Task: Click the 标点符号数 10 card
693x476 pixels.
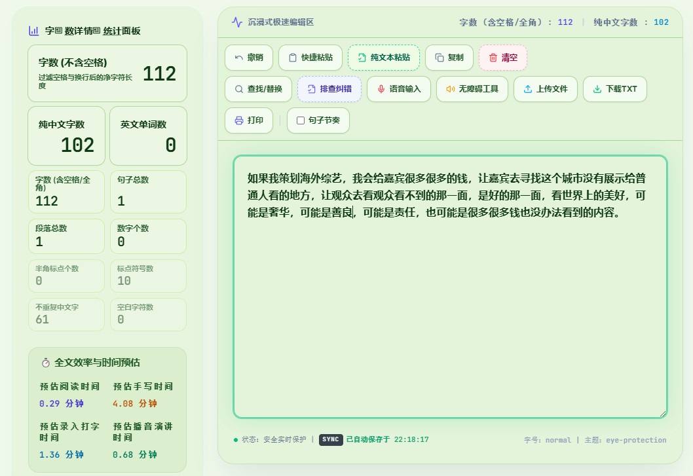Action: 148,276
